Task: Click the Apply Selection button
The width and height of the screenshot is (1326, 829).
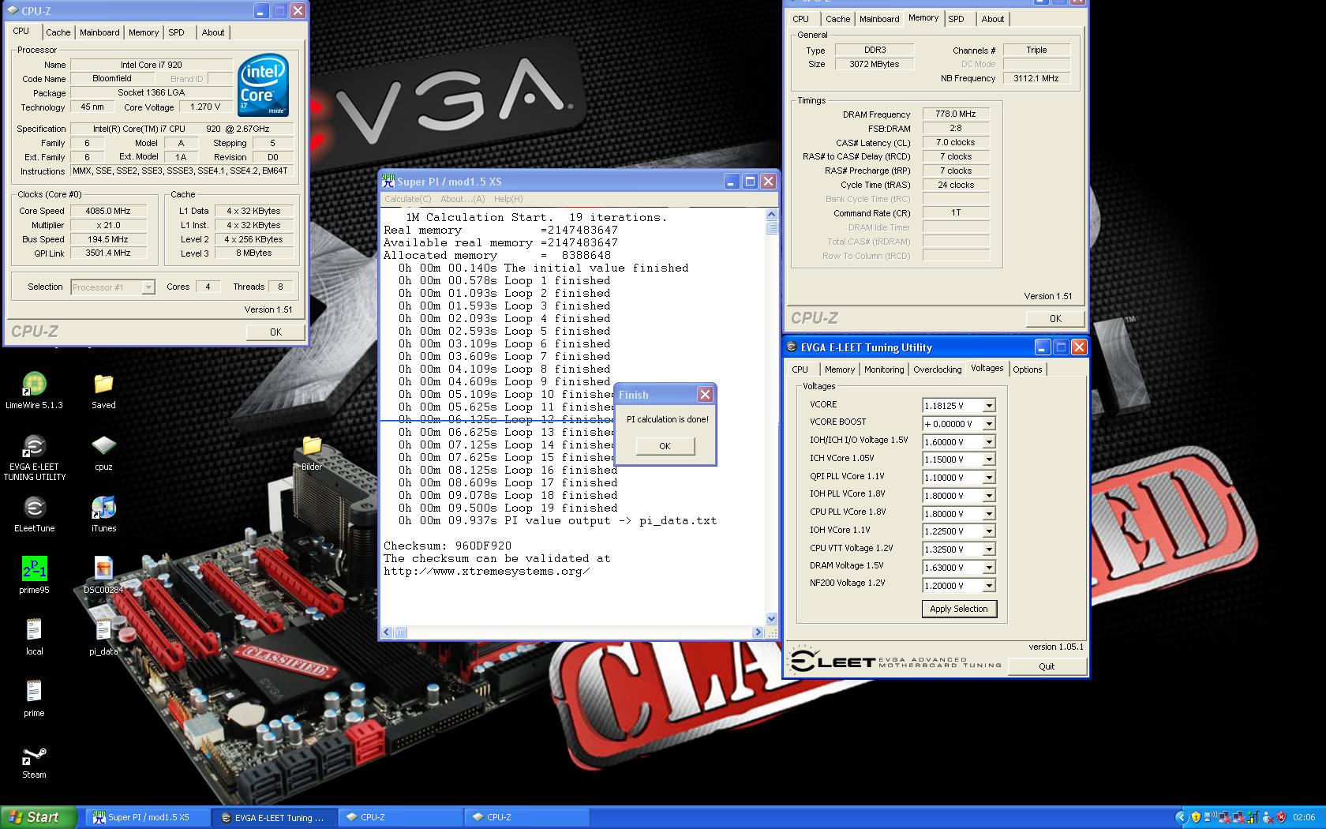Action: pyautogui.click(x=958, y=609)
